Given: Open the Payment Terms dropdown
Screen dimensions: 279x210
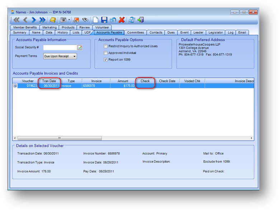Looking at the screenshot, I should click(60, 56).
